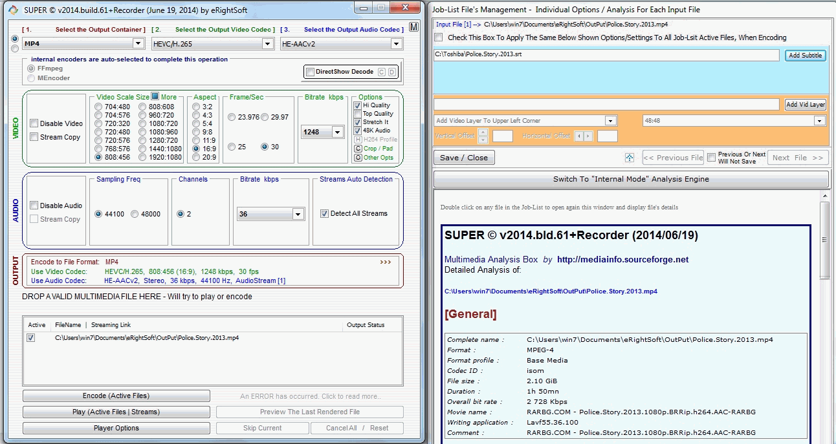Click the H icon next to H264 Profile

tap(358, 140)
